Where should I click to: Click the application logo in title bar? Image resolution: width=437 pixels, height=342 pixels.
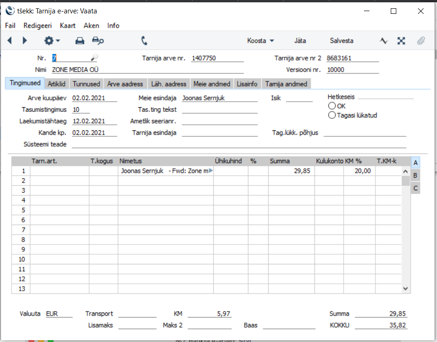pyautogui.click(x=10, y=11)
